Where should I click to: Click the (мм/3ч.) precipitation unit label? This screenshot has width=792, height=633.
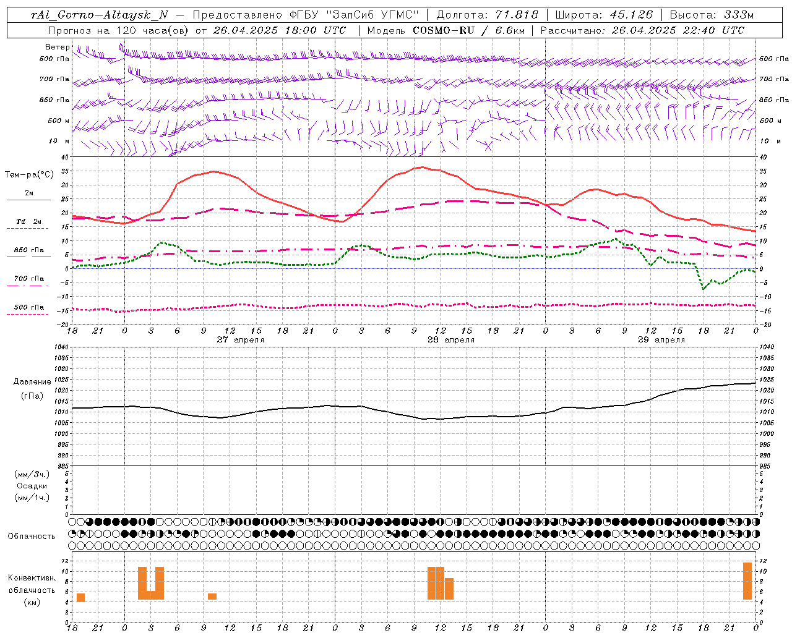[32, 474]
